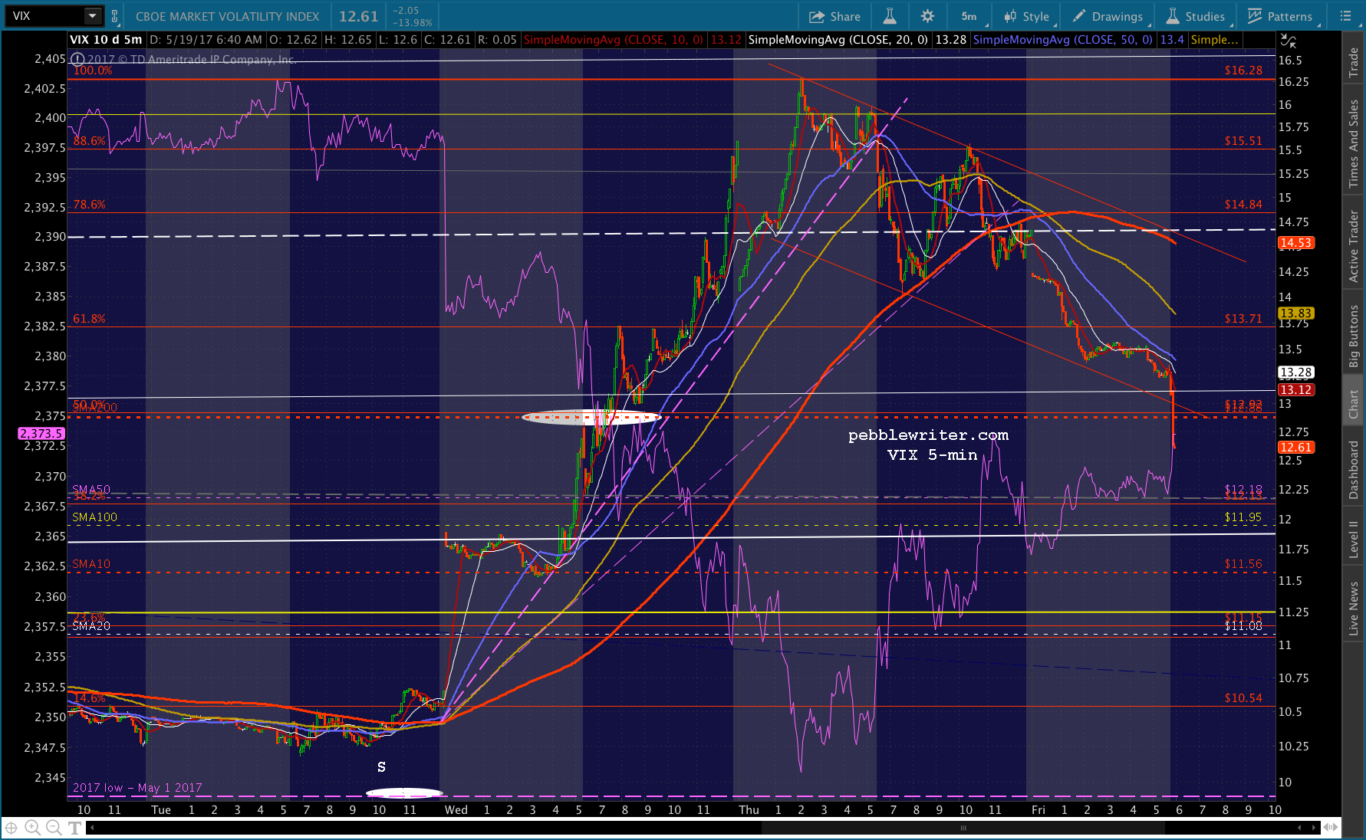Open the list menu icon at top right
Viewport: 1366px width, 840px height.
pyautogui.click(x=1345, y=16)
